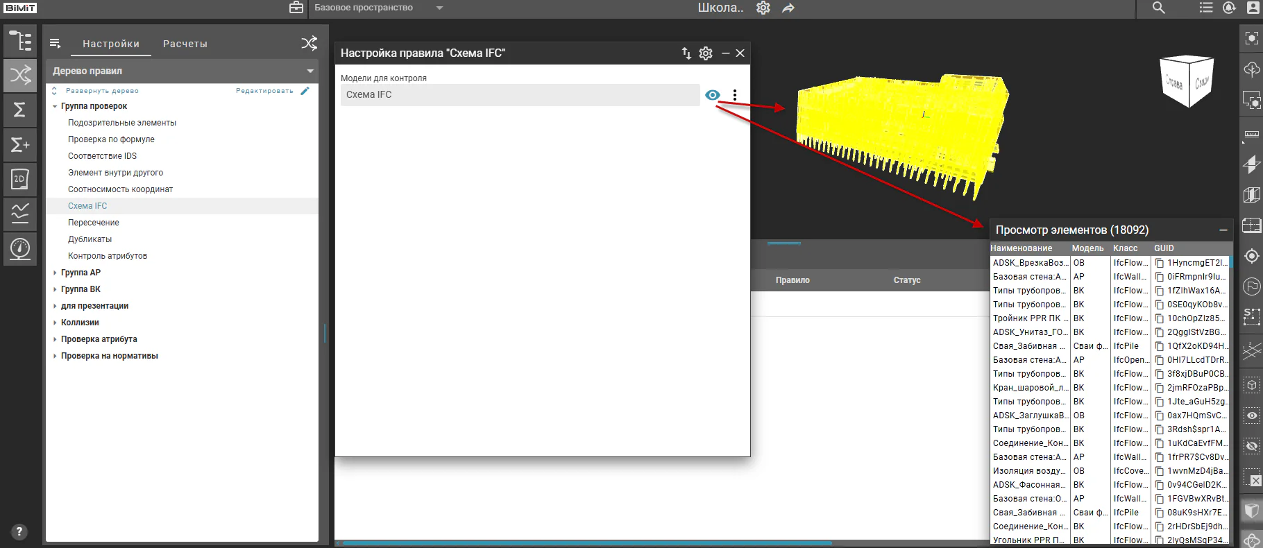Viewport: 1263px width, 548px height.
Task: Copy GUID of the first ADSK_ВрезкаВоз row
Action: point(1160,263)
